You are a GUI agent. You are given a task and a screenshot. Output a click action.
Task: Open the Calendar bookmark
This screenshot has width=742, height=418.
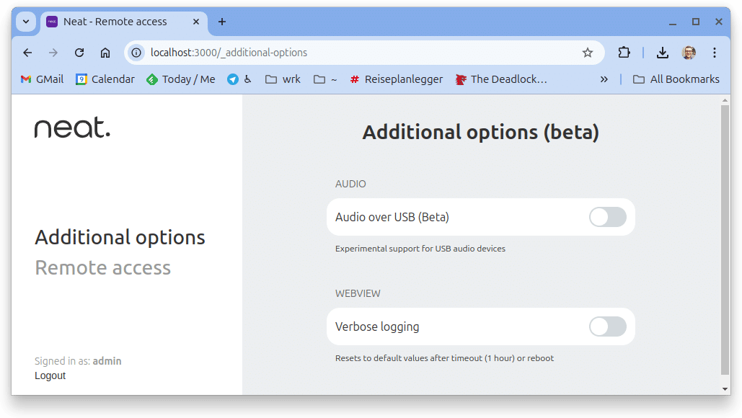[x=105, y=79]
